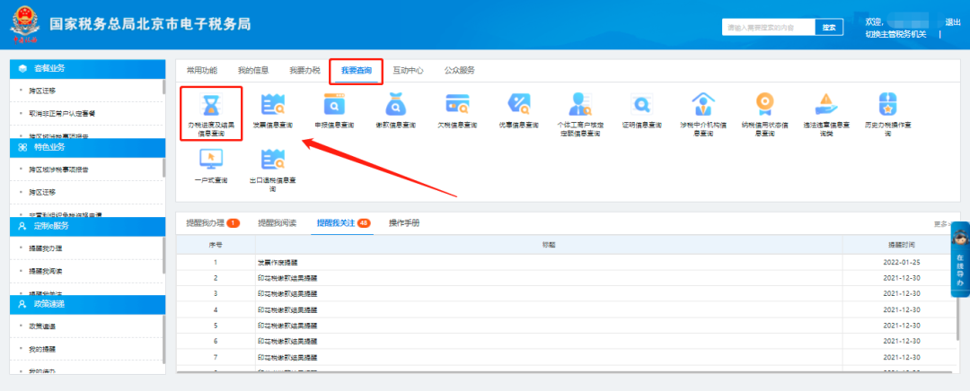
Task: Open the 在线导办 assistant widget
Action: [960, 259]
